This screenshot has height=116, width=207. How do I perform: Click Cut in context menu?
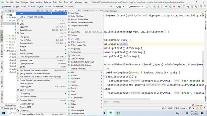point(41,21)
